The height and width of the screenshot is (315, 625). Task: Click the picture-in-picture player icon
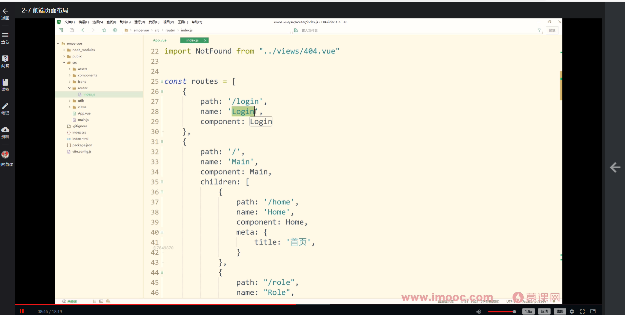[593, 311]
